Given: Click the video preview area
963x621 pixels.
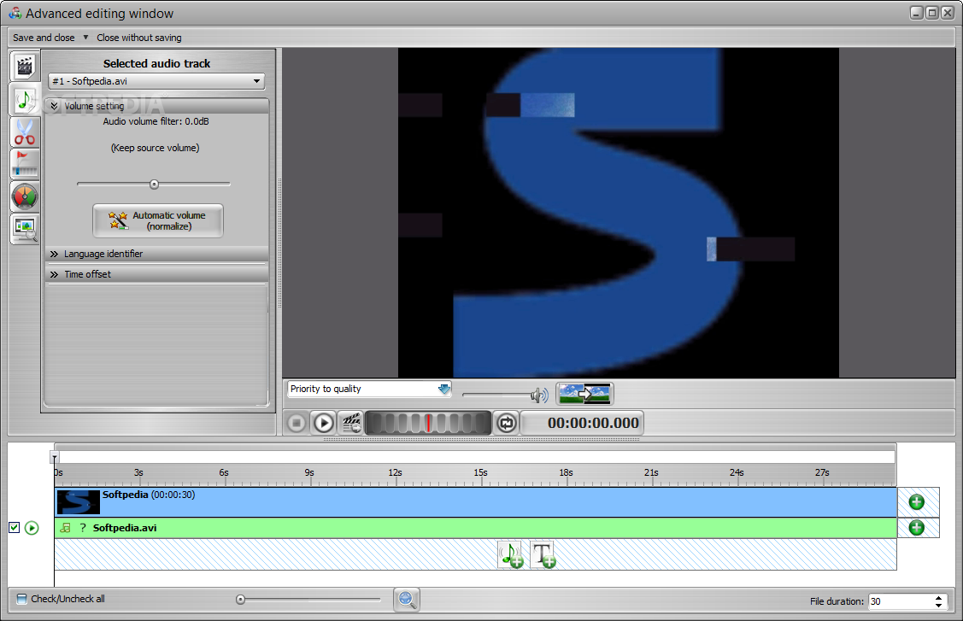Looking at the screenshot, I should [619, 213].
